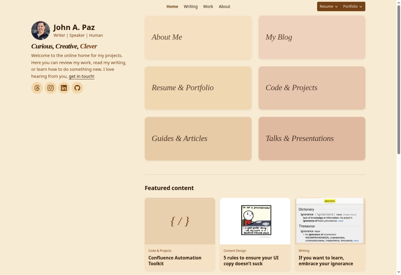The height and width of the screenshot is (275, 401).
Task: Expand the Resume dropdown menu
Action: tap(328, 7)
